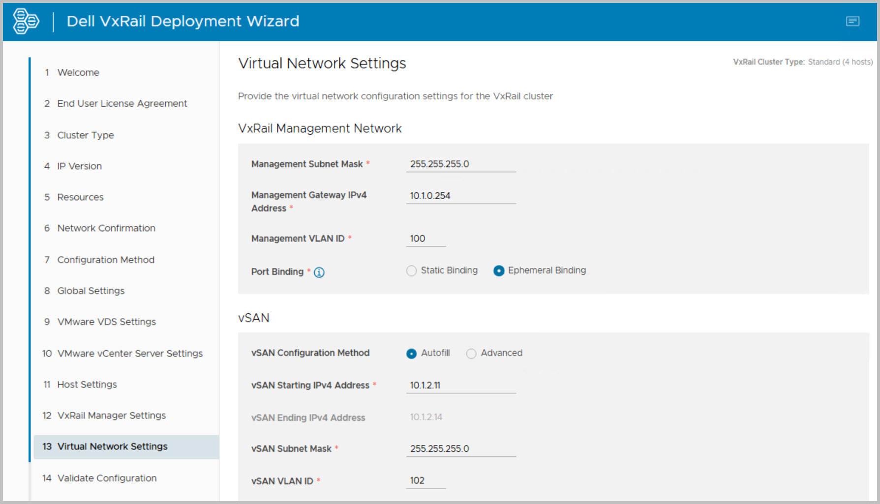
Task: Open VMware vCenter Server Settings step
Action: (130, 353)
